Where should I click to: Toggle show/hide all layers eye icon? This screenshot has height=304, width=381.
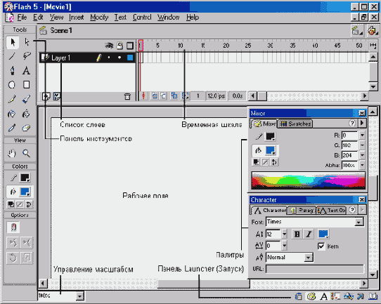pyautogui.click(x=109, y=46)
